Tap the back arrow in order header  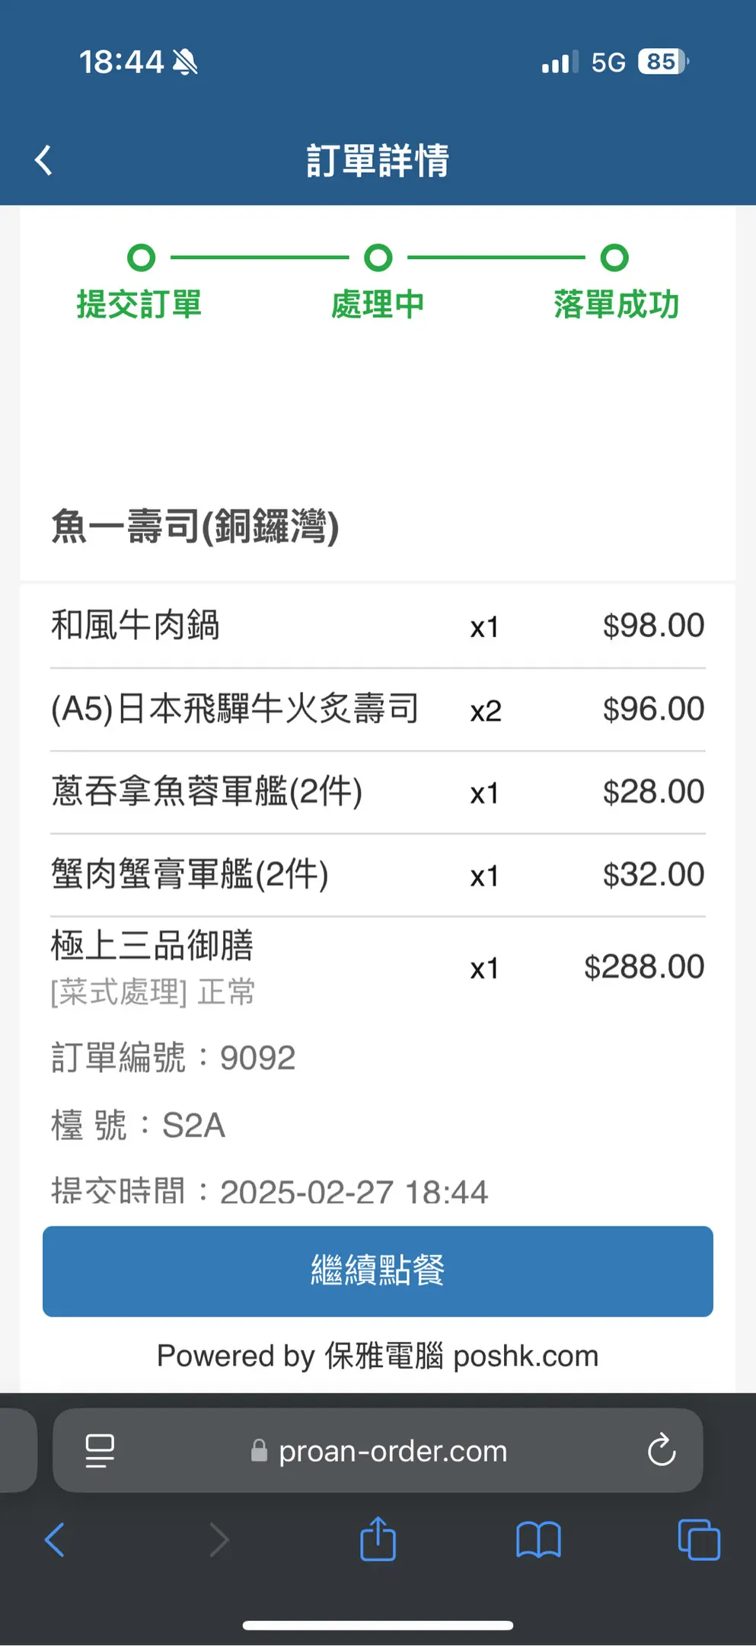click(44, 161)
